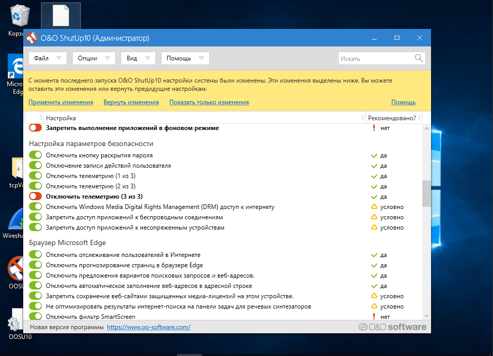Disable telemetry (2 of 3) switch
This screenshot has width=493, height=356.
click(35, 186)
